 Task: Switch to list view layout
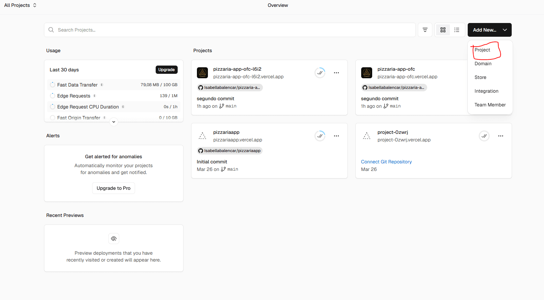[x=456, y=30]
